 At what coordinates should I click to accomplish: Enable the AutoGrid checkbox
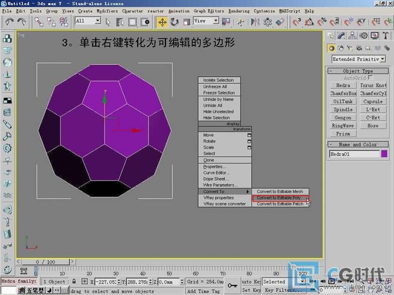coord(370,78)
